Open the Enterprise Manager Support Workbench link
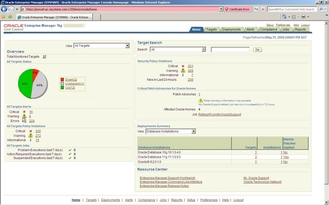Viewport: 329px width, 205px height. [168, 178]
